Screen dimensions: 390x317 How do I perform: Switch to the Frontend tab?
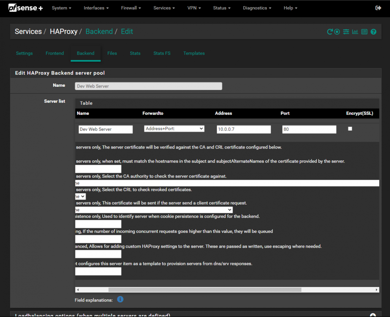55,53
